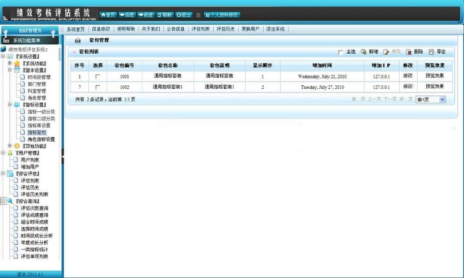Screen dimensions: 464x278
Task: Open 信息修改 in the navigation bar
Action: tap(101, 29)
